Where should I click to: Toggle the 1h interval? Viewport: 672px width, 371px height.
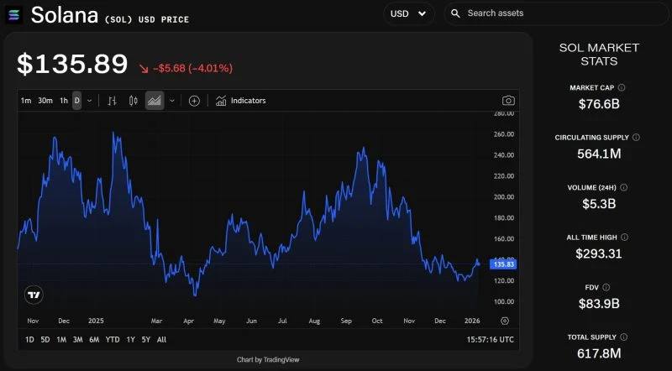(64, 101)
